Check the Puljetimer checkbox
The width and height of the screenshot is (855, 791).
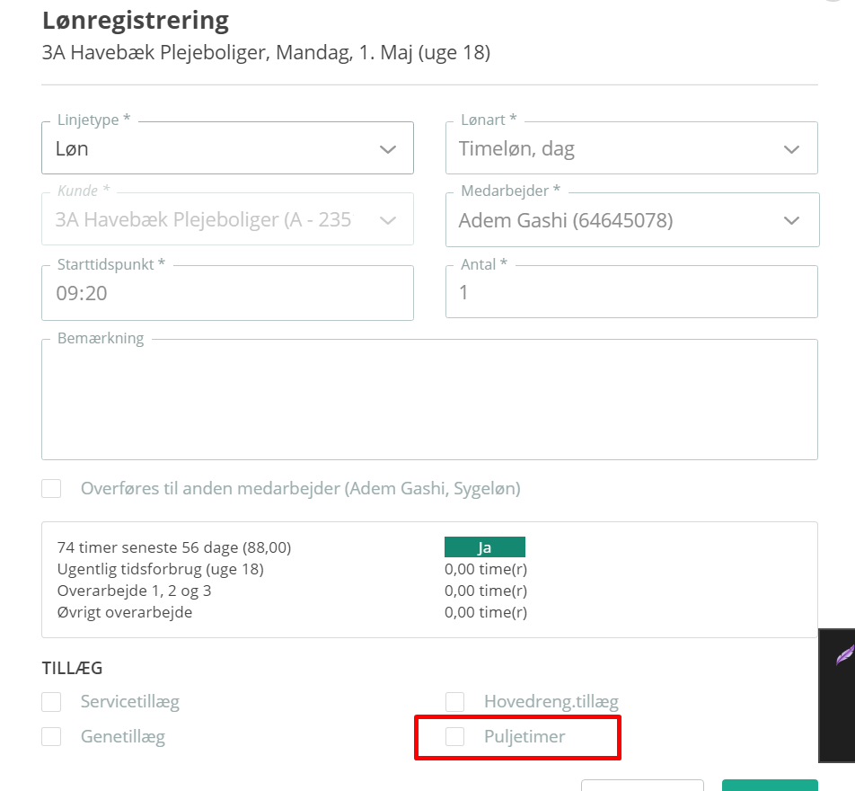pos(454,737)
